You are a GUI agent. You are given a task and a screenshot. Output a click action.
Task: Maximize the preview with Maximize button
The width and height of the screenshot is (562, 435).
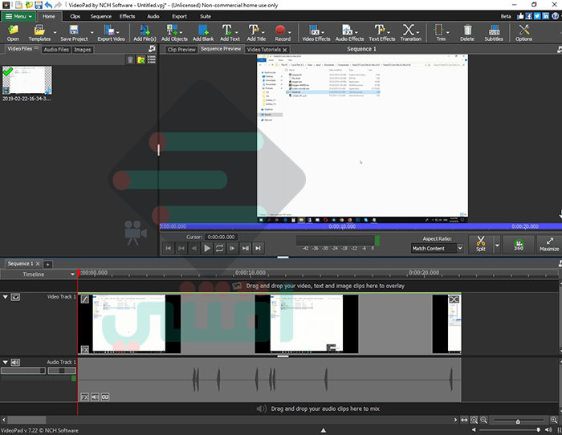point(549,244)
